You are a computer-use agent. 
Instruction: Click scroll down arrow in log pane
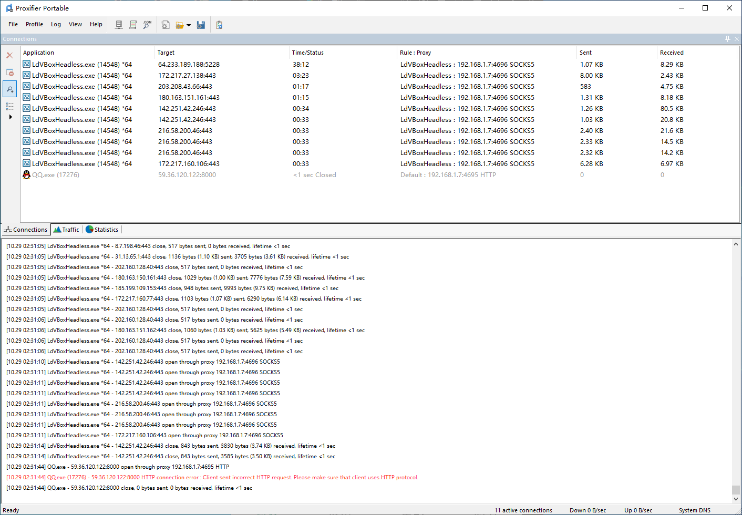tap(736, 499)
